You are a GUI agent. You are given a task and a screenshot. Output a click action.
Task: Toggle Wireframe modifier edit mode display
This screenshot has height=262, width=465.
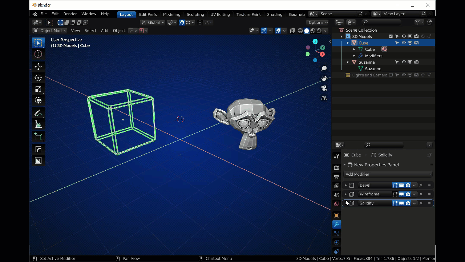coord(395,194)
